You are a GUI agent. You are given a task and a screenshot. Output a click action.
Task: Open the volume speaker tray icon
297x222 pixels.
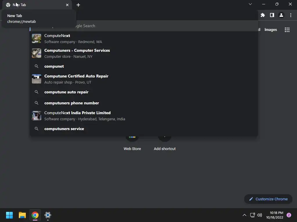[x=260, y=215]
